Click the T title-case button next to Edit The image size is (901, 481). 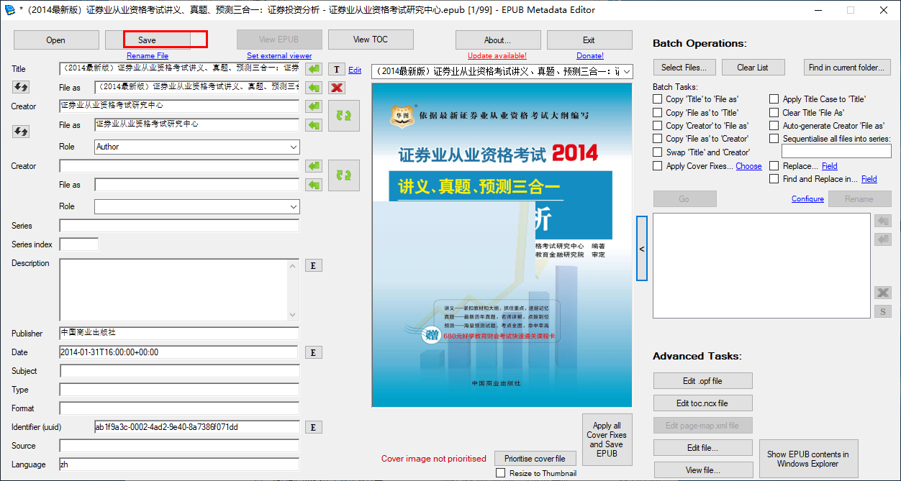tap(336, 69)
